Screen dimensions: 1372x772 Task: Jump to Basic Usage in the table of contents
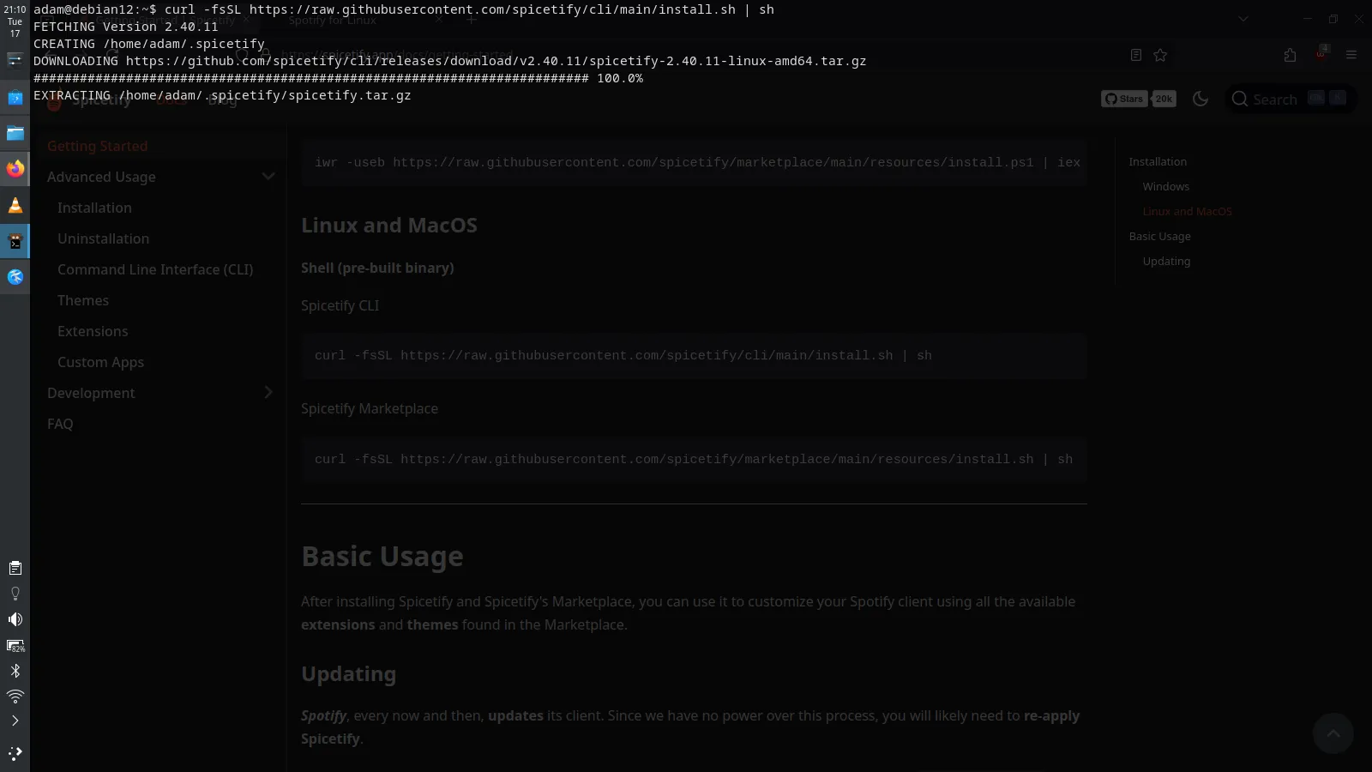pos(1159,236)
